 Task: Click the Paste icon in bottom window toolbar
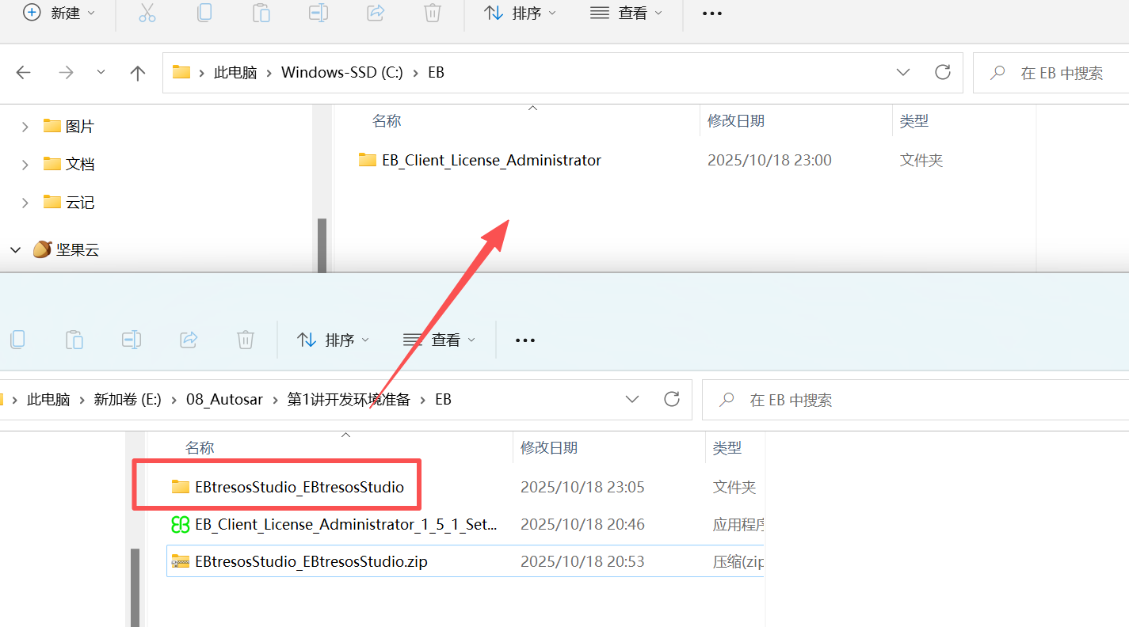point(74,340)
